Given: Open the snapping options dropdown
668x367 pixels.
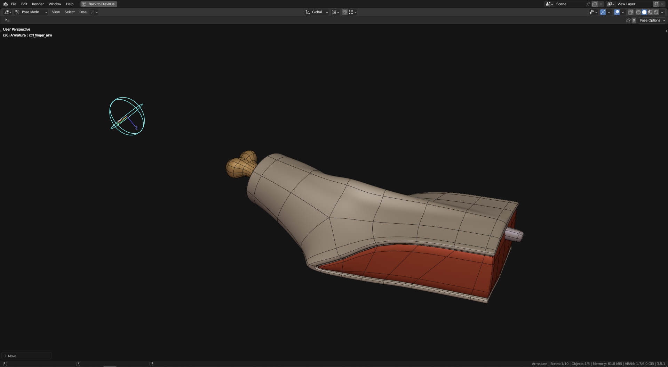Looking at the screenshot, I should click(352, 12).
